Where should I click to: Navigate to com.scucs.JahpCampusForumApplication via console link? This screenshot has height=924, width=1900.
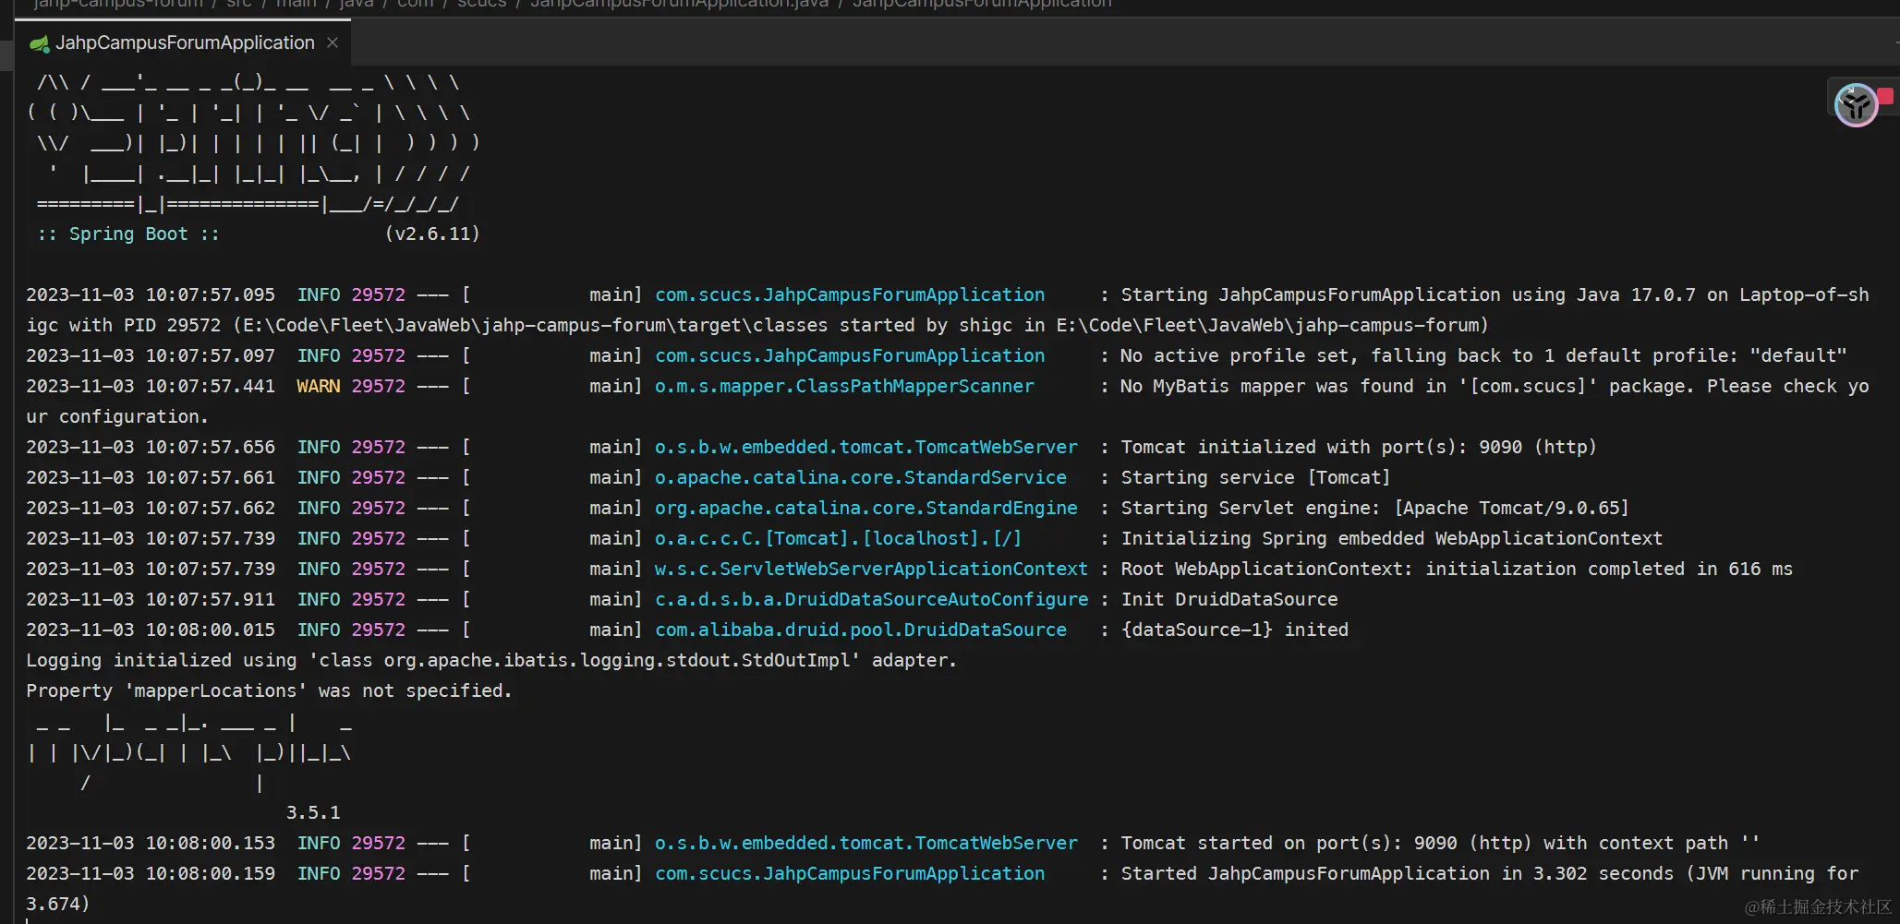[848, 294]
